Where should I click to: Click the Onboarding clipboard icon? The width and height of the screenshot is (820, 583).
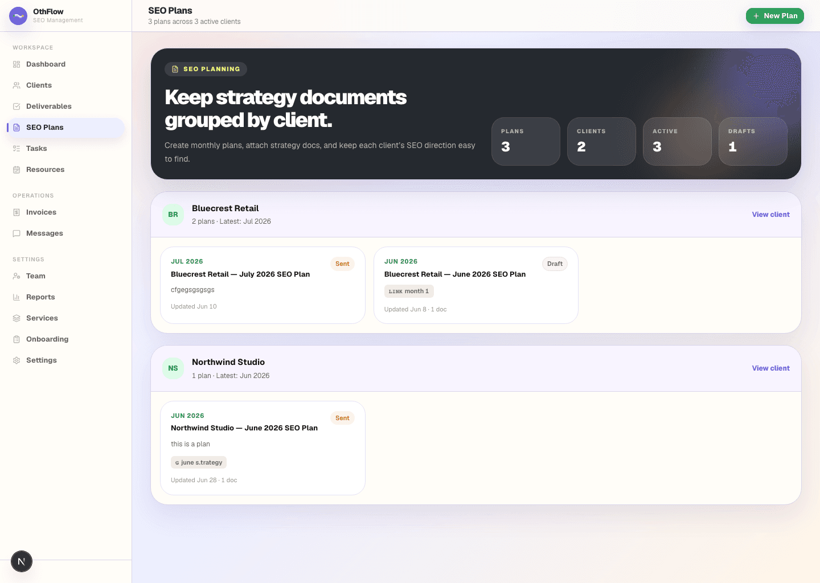[x=17, y=339]
